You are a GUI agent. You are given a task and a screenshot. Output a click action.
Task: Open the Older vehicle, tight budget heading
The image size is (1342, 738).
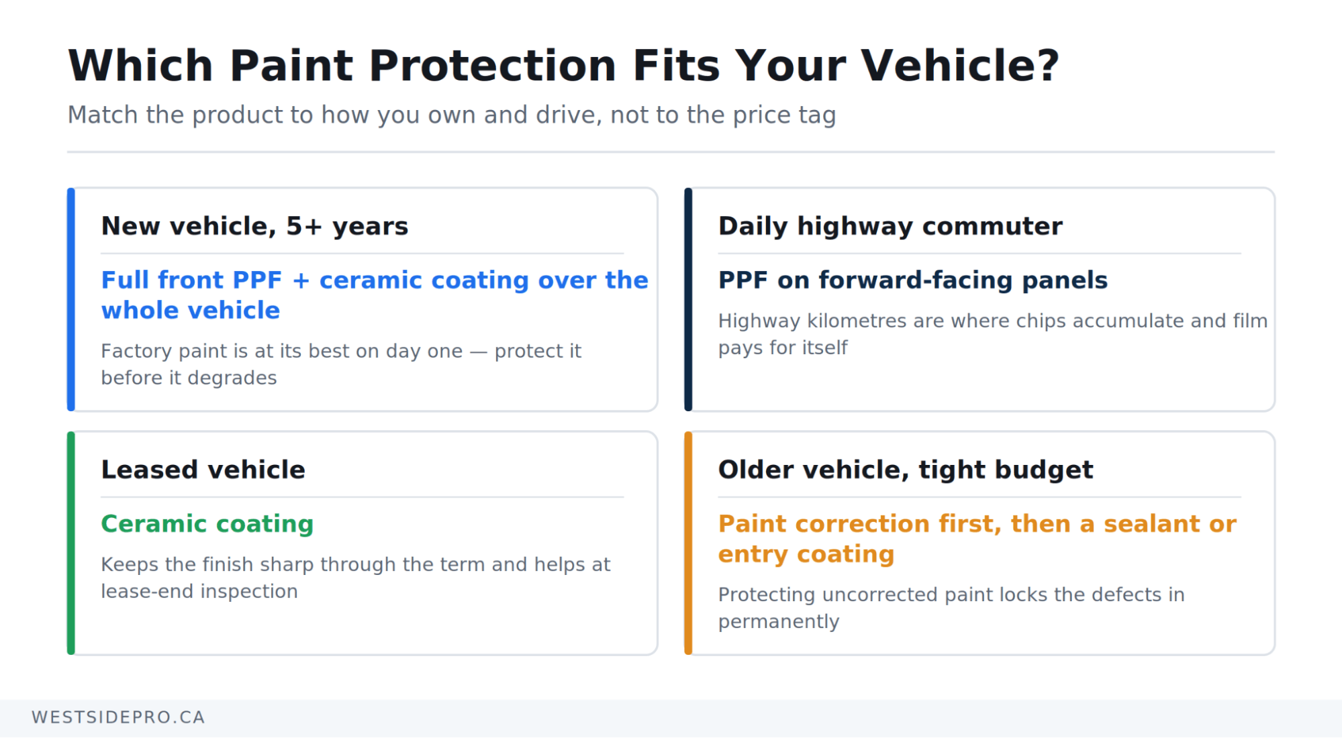click(906, 470)
